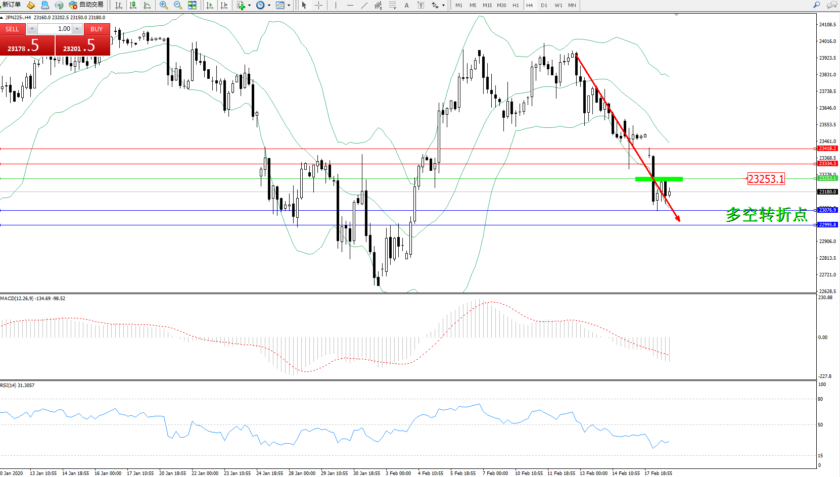
Task: Toggle the 自动交易 auto-trading button
Action: 86,5
